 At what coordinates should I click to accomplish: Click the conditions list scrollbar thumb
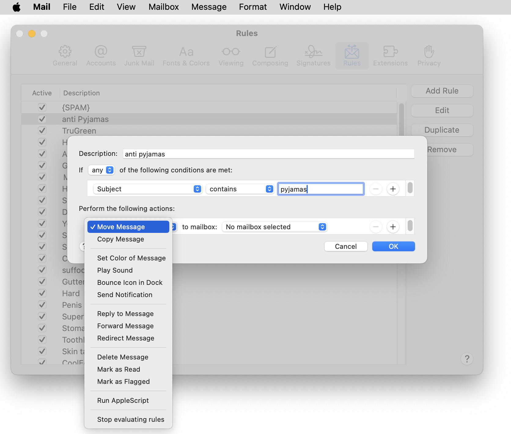point(410,188)
